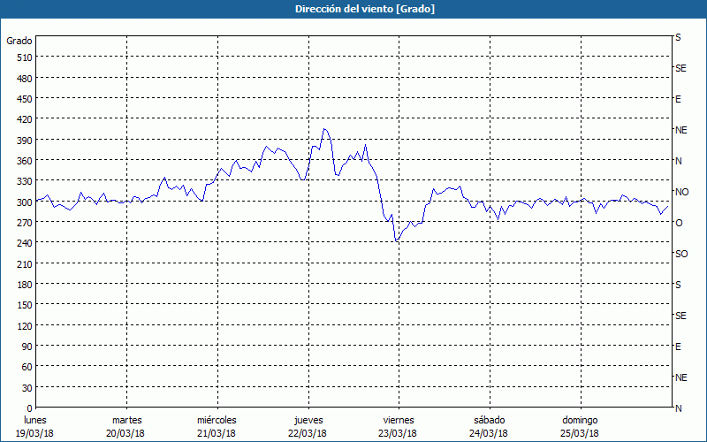Viewport: 707px width, 442px height.
Task: Click the lowest dip of the wind line
Action: tap(397, 240)
